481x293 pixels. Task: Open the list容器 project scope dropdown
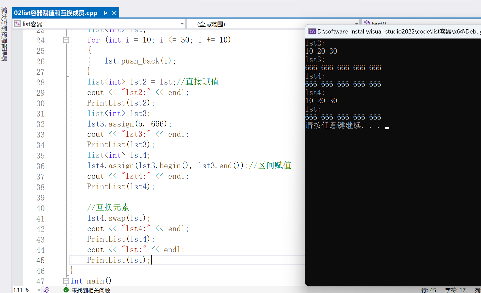[x=182, y=24]
